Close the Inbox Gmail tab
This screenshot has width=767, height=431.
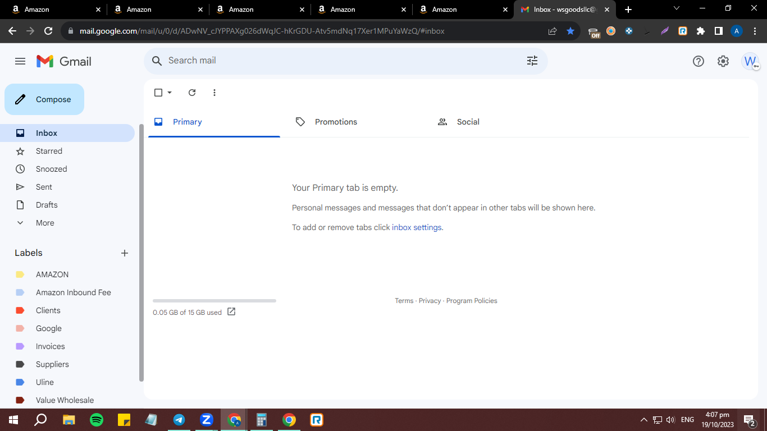point(607,10)
